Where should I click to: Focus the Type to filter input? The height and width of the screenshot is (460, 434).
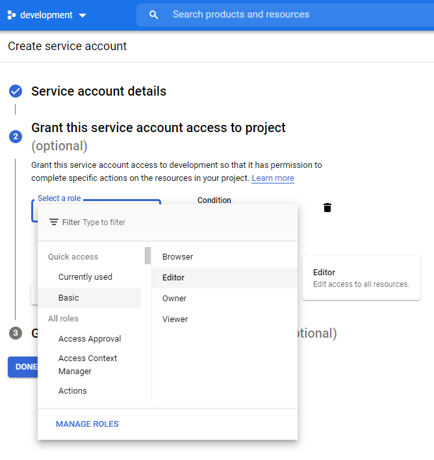(x=104, y=223)
